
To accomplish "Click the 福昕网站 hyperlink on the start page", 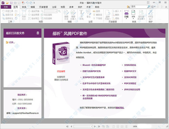I will pyautogui.click(x=120, y=108).
